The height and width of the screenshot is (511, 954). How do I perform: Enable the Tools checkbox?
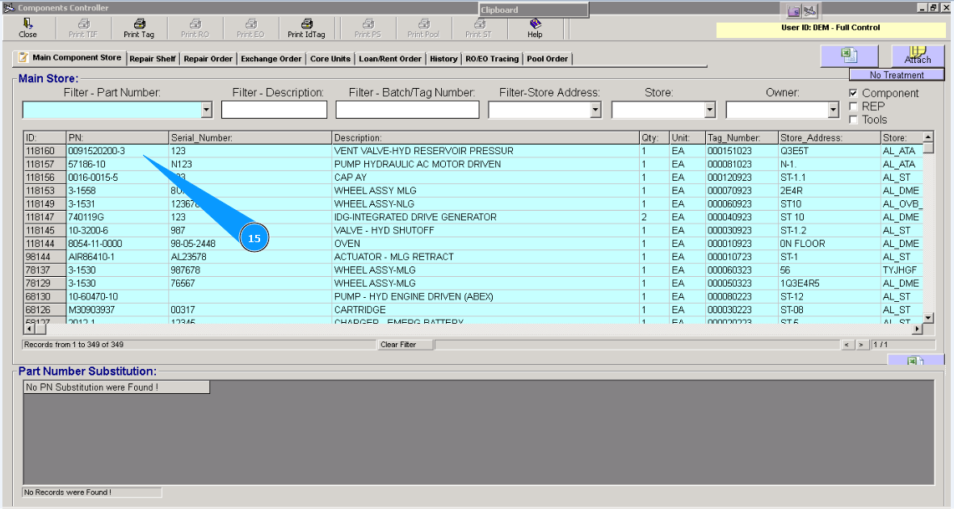852,119
